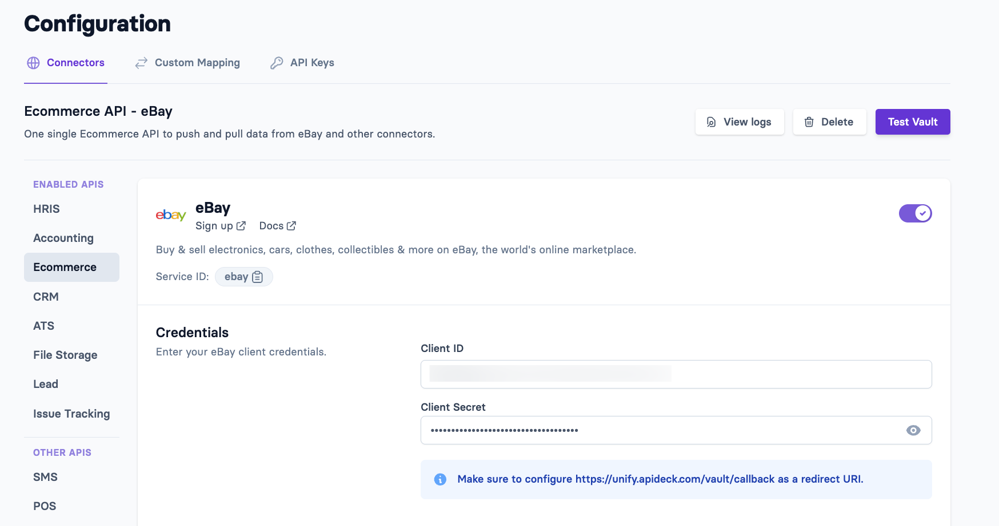
Task: Click the info icon in the redirect URI banner
Action: 440,479
